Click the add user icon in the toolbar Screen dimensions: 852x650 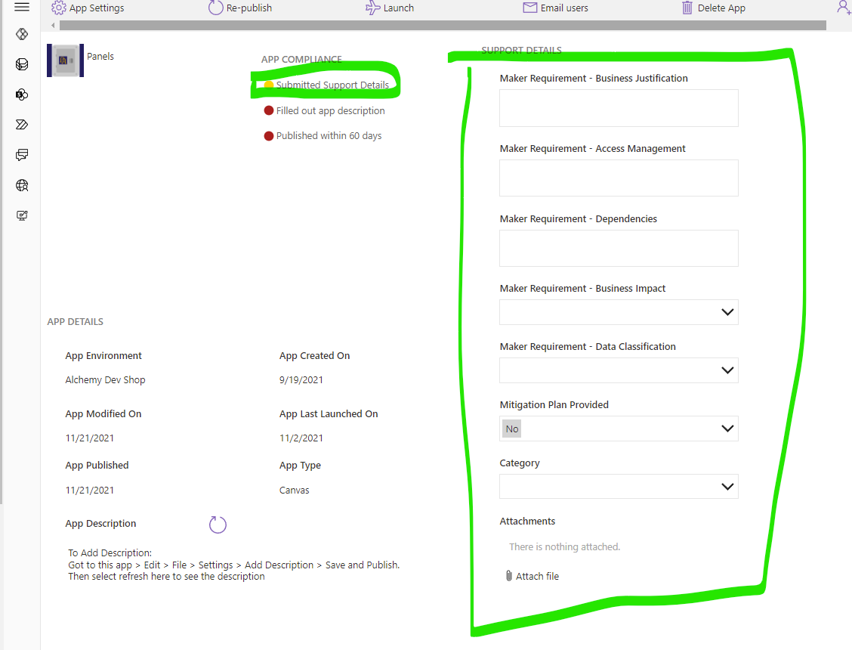(x=844, y=8)
